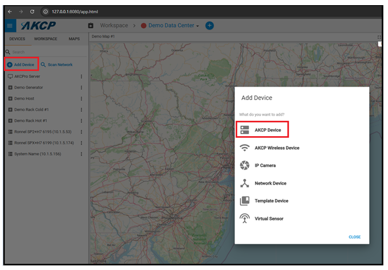Expand Demo Rack Cold #1 entry
This screenshot has height=270, width=388.
coord(10,109)
